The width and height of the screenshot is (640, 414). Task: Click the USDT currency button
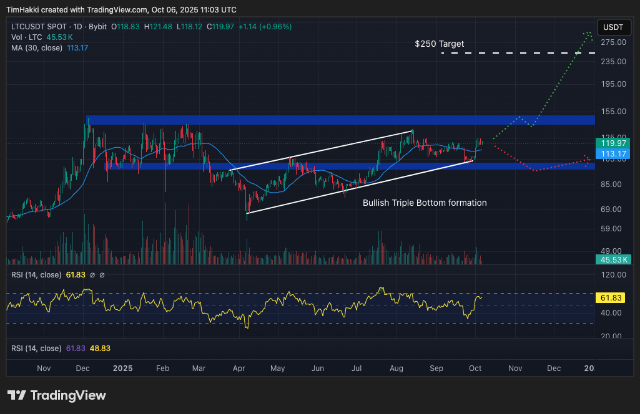coord(613,27)
